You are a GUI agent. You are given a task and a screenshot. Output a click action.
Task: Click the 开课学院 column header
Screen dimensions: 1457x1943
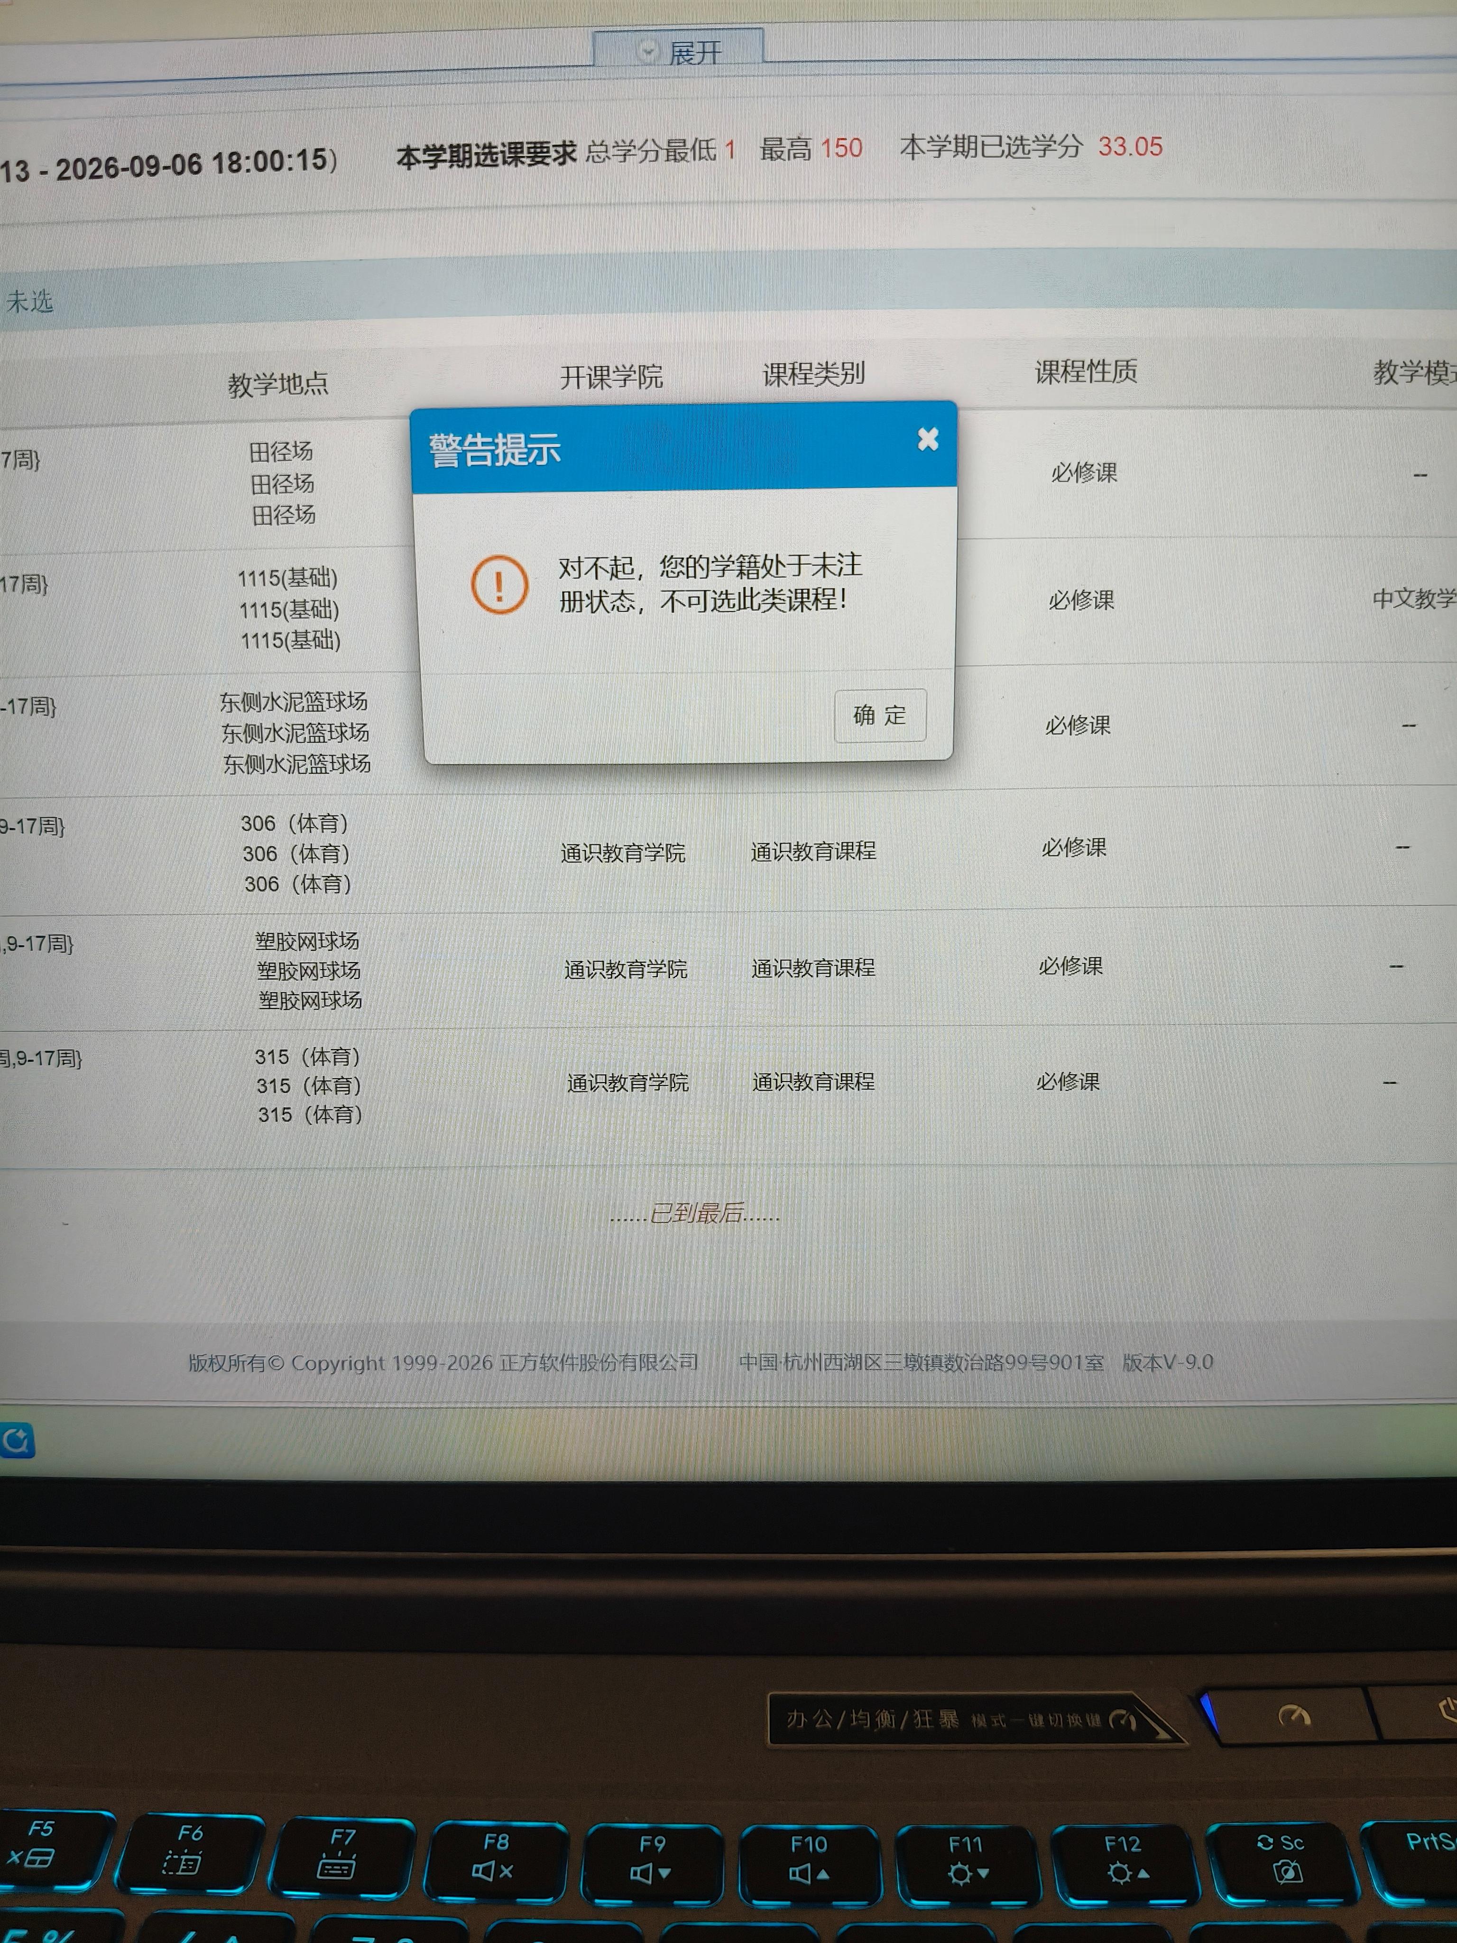coord(611,377)
